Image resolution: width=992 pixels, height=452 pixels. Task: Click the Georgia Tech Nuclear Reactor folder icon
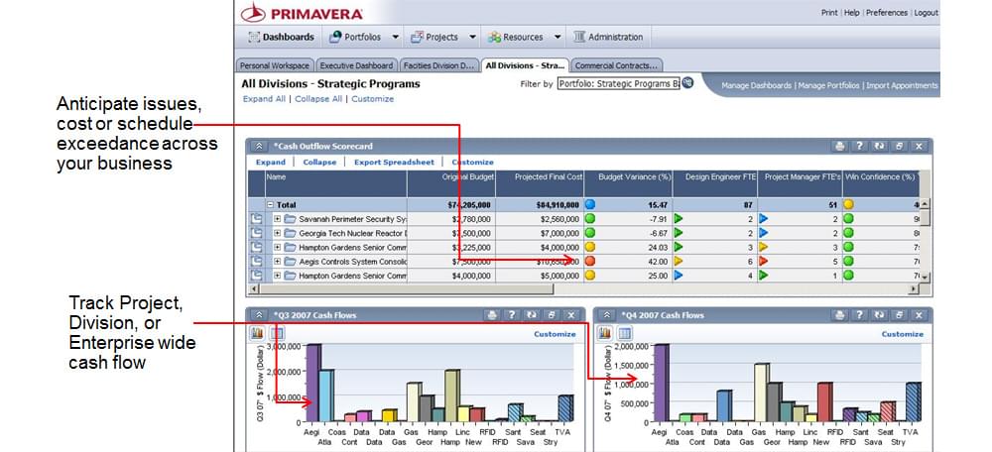click(290, 233)
